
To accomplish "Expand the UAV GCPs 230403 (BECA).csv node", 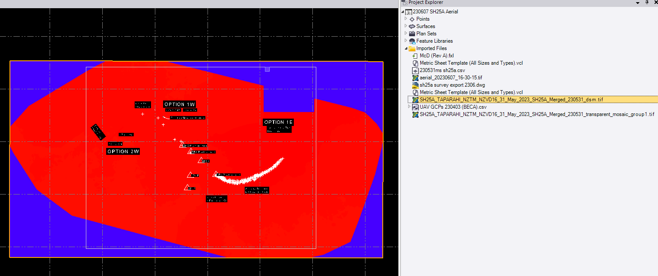I will pyautogui.click(x=409, y=107).
